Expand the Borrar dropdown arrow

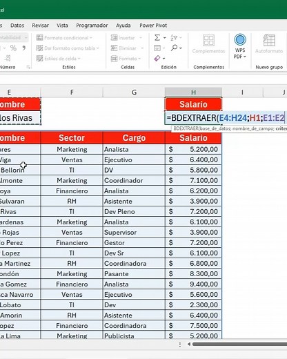(x=164, y=59)
